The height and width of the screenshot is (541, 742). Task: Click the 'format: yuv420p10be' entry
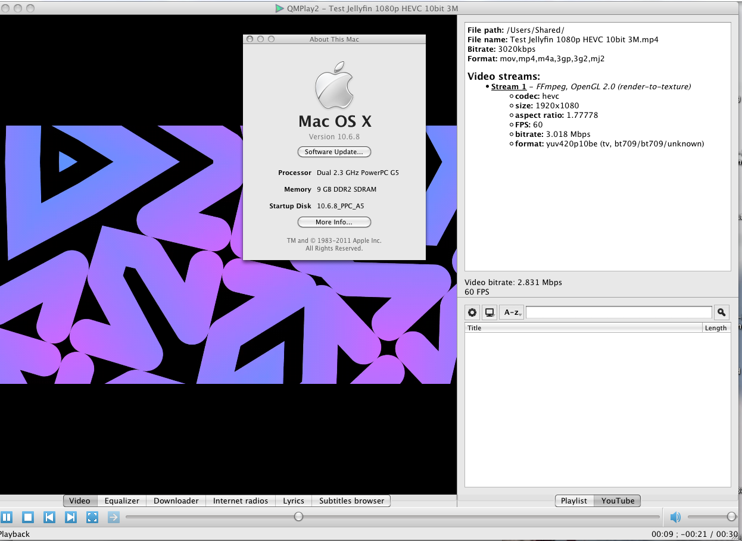tap(609, 143)
